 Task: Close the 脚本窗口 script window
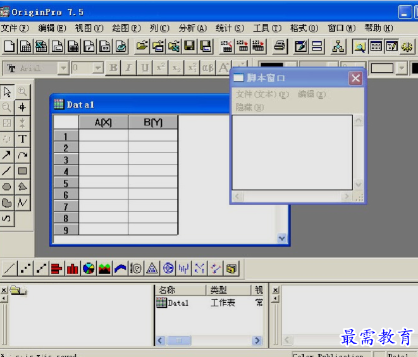pyautogui.click(x=355, y=78)
